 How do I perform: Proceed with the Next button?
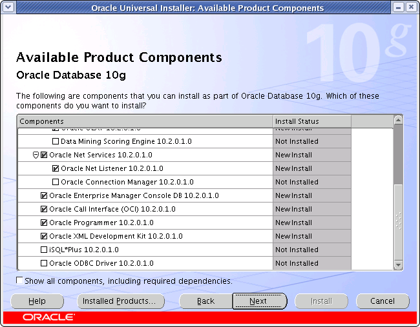tap(260, 301)
